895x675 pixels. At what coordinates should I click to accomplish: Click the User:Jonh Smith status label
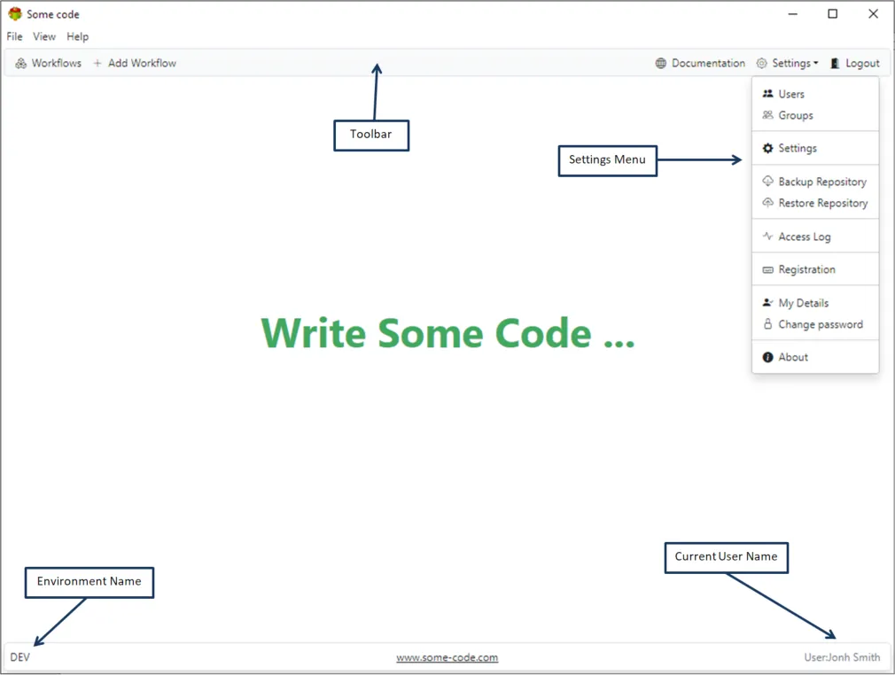pos(841,657)
